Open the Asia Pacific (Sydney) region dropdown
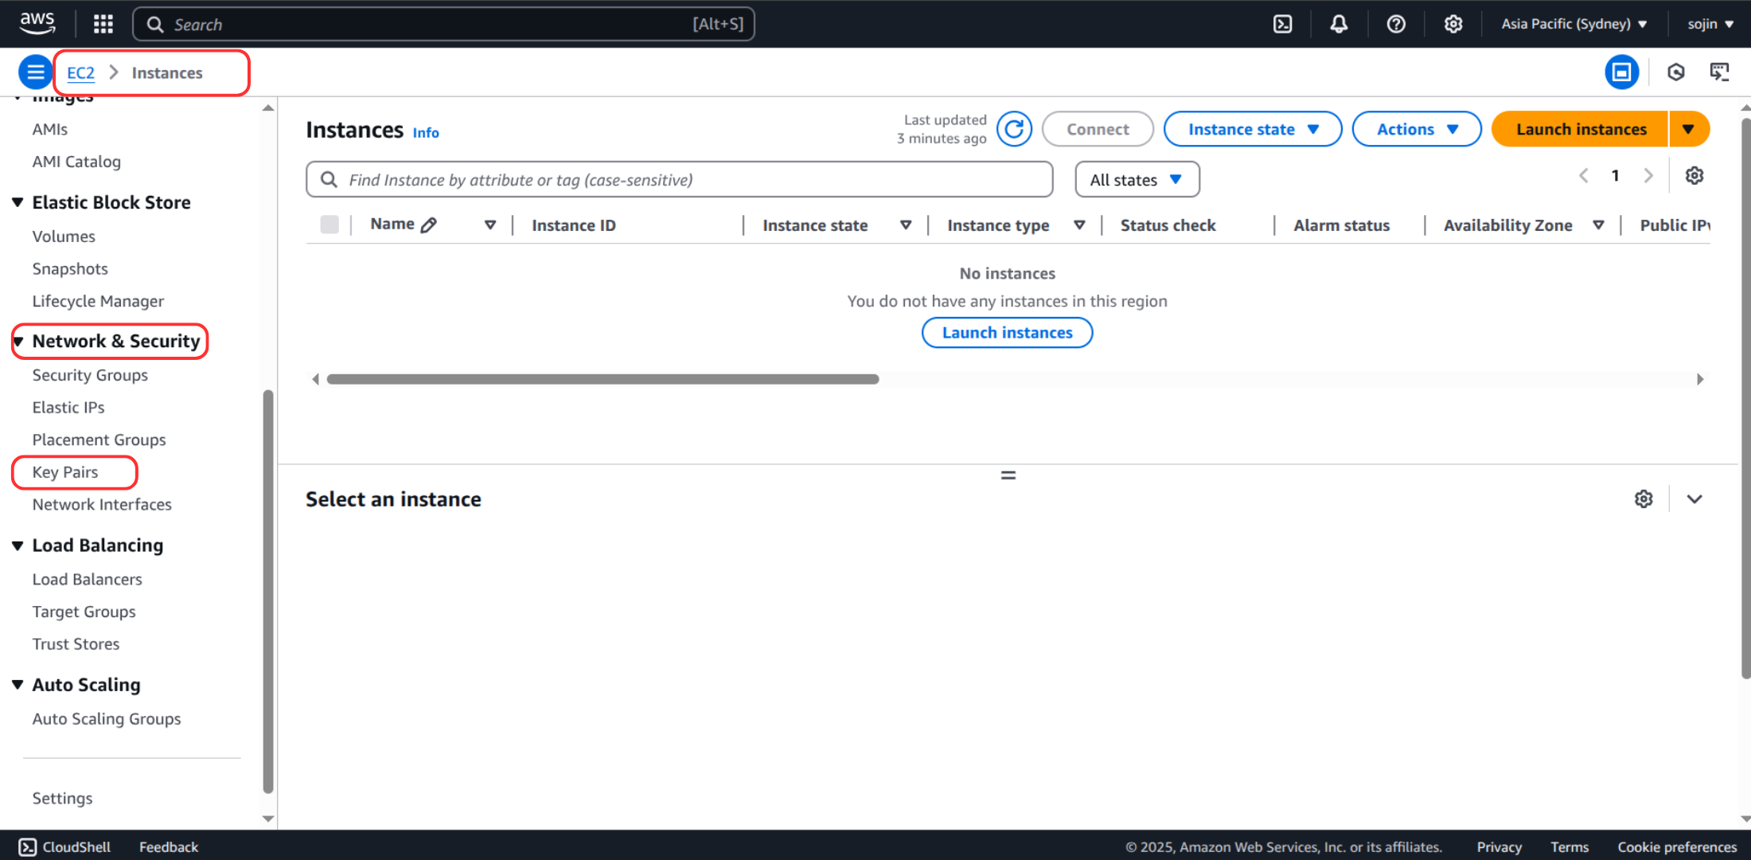 tap(1574, 24)
